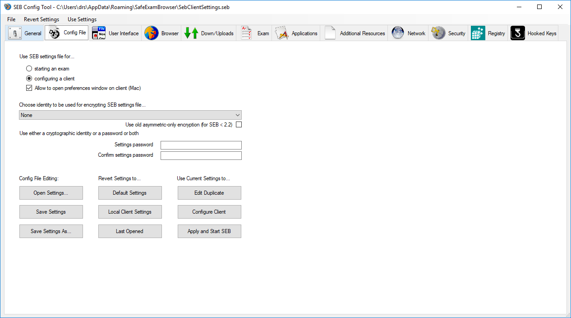
Task: Focus the Confirm settings password field
Action: click(201, 155)
